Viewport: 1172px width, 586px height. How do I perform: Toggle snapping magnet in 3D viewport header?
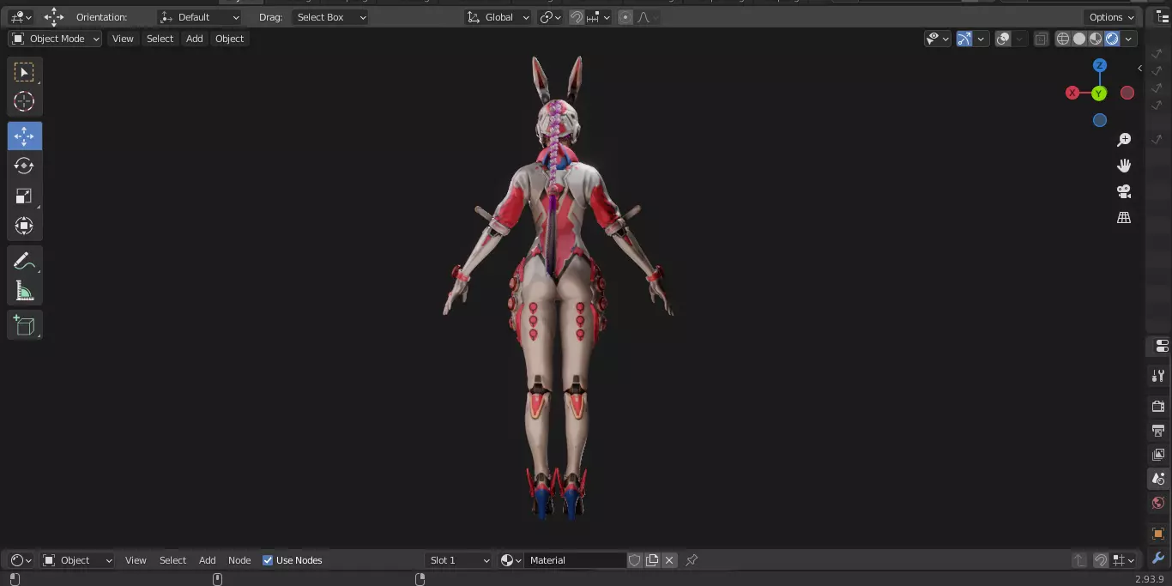(577, 17)
